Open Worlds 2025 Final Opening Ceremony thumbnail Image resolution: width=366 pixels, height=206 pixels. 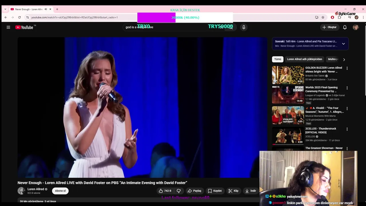288,95
